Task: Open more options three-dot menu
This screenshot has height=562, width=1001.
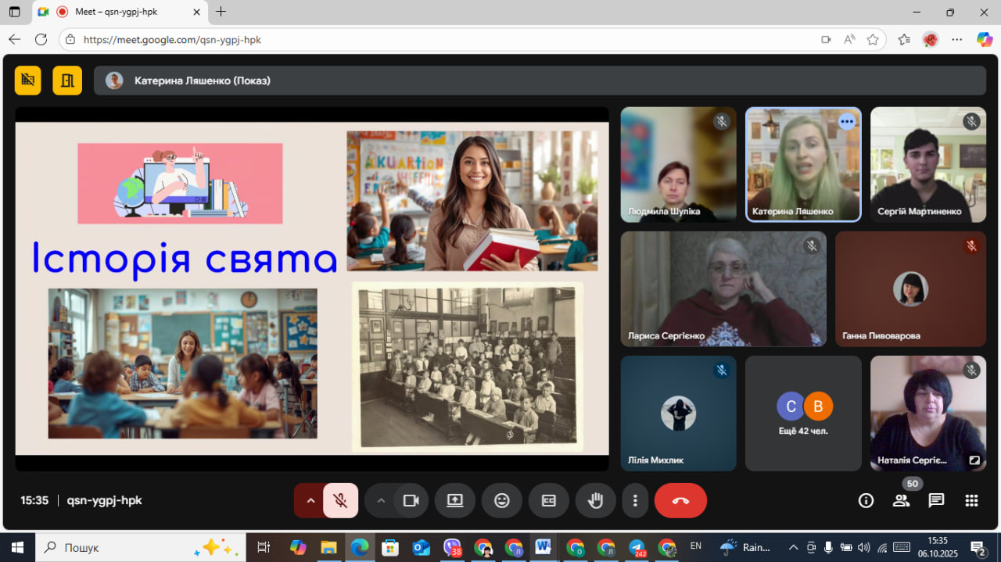Action: point(635,501)
